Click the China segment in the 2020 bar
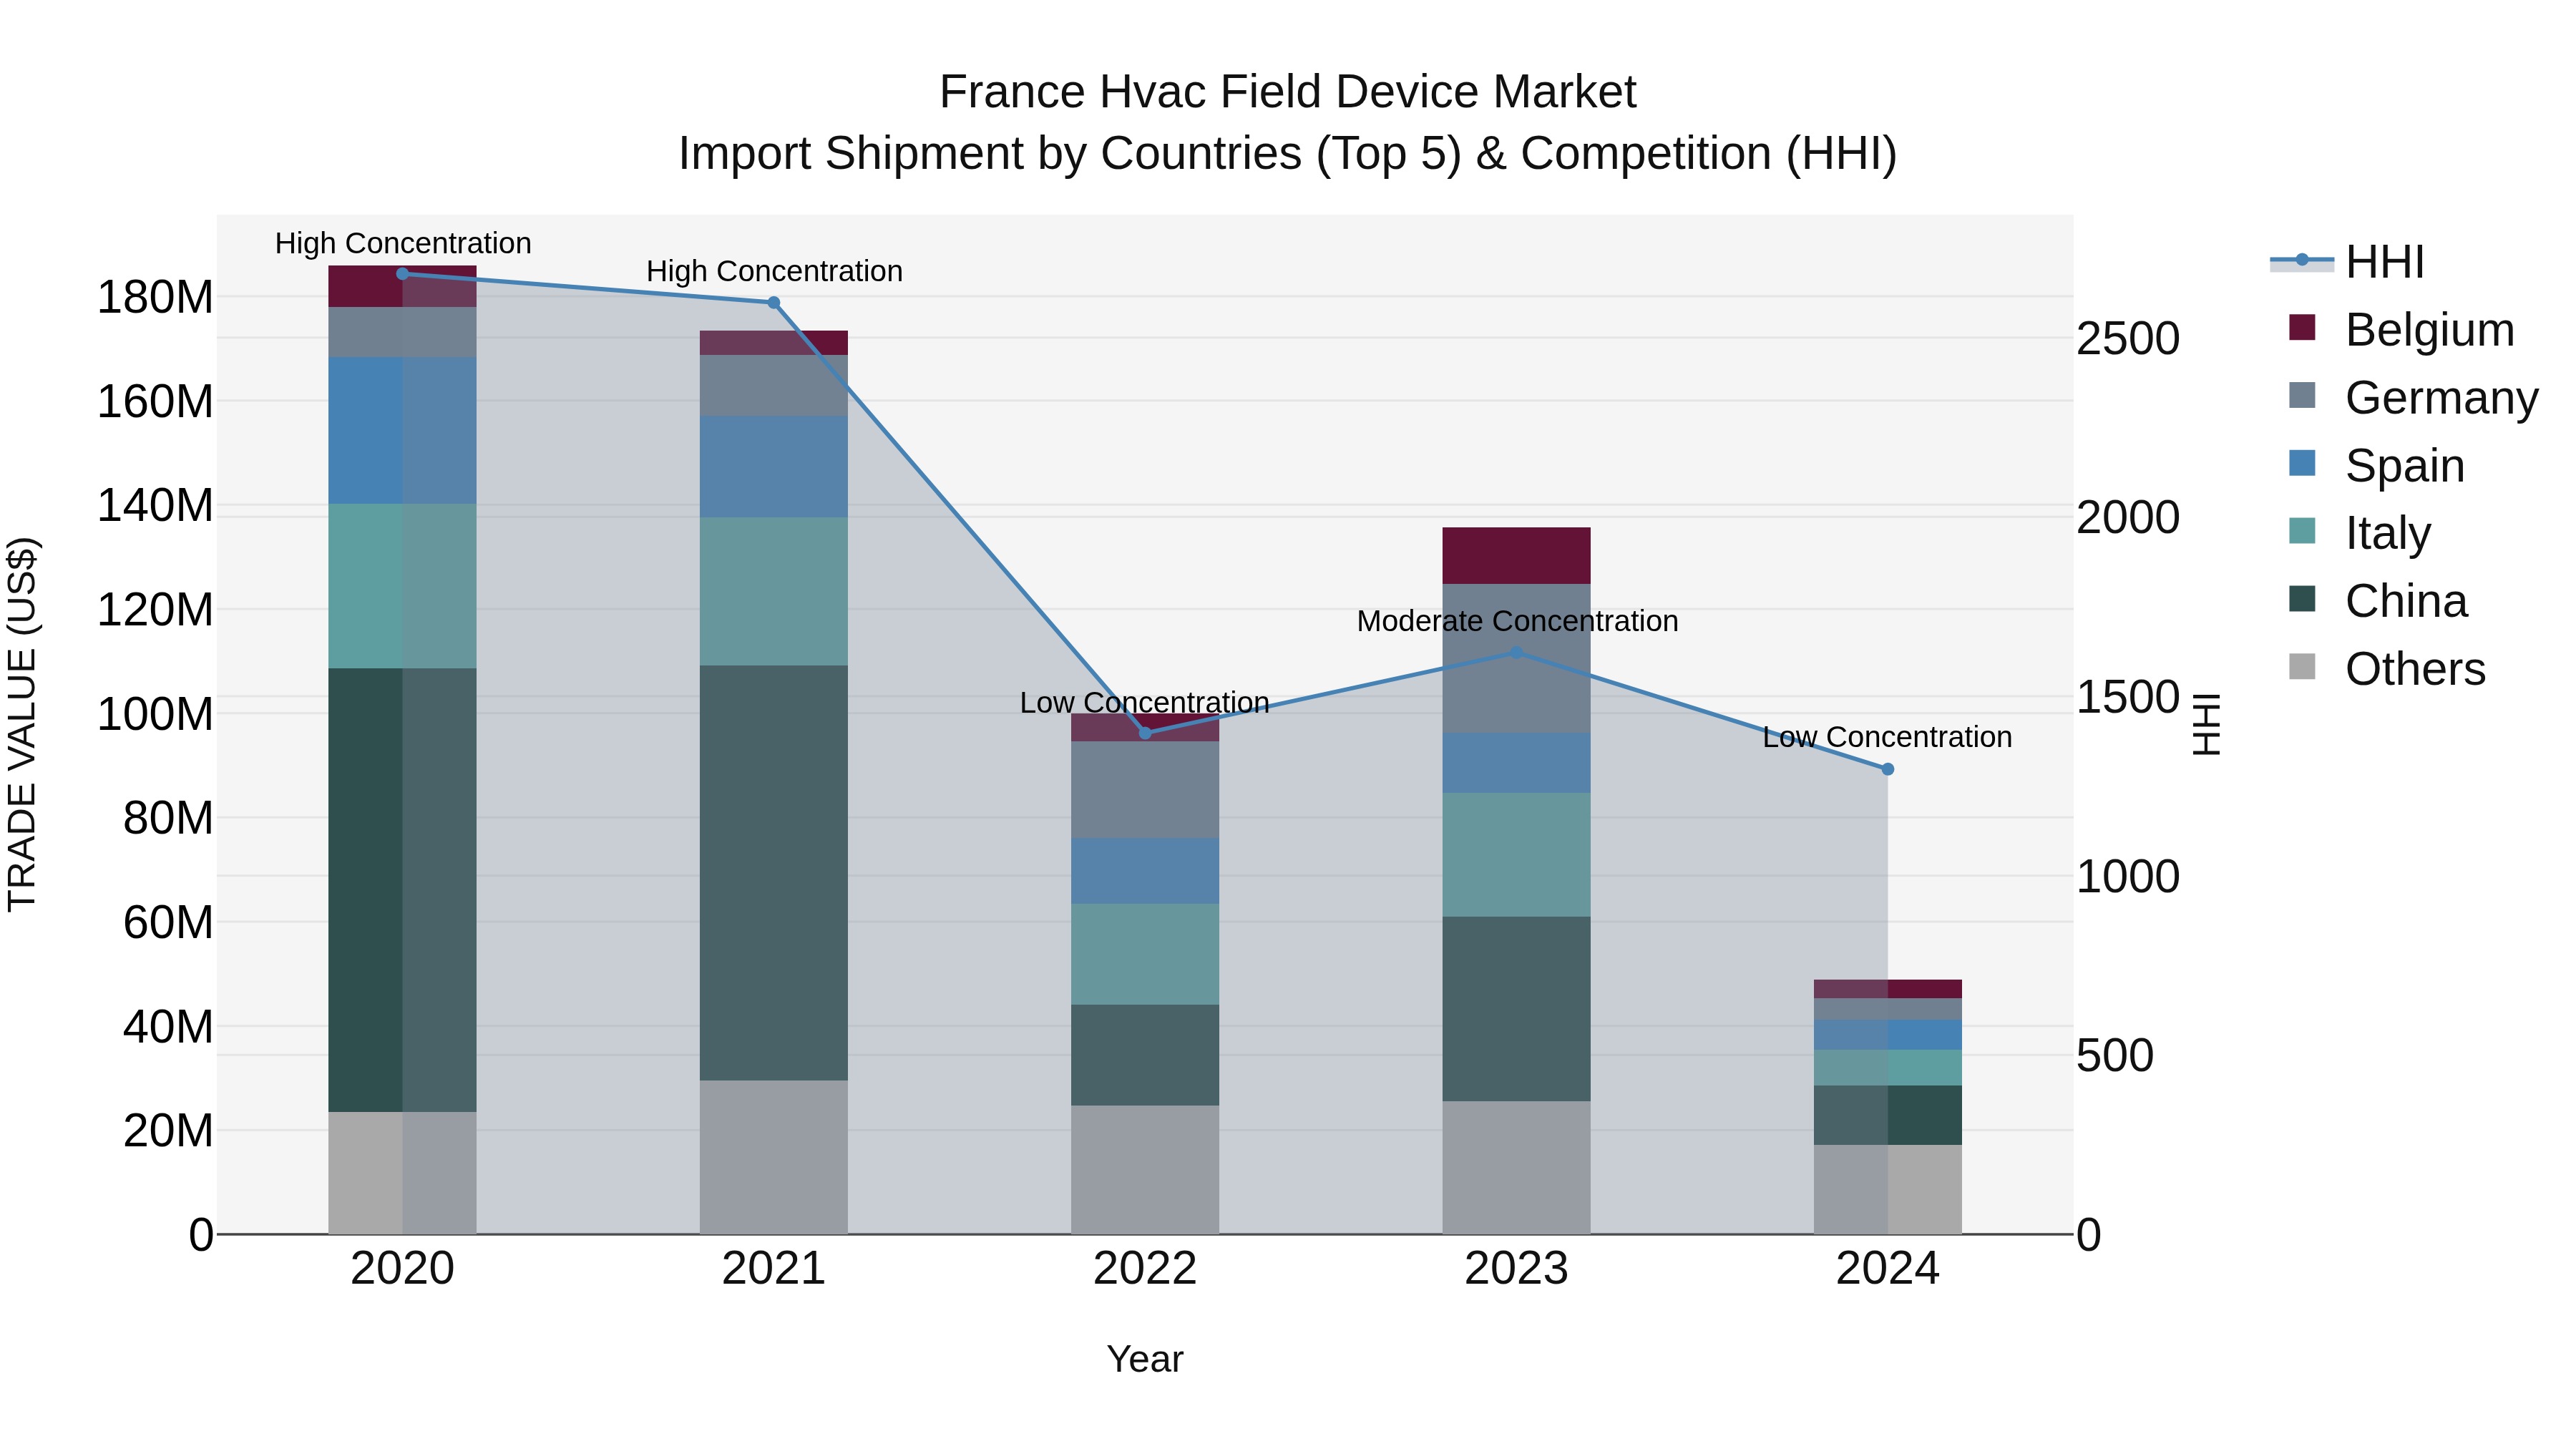 click(x=403, y=890)
